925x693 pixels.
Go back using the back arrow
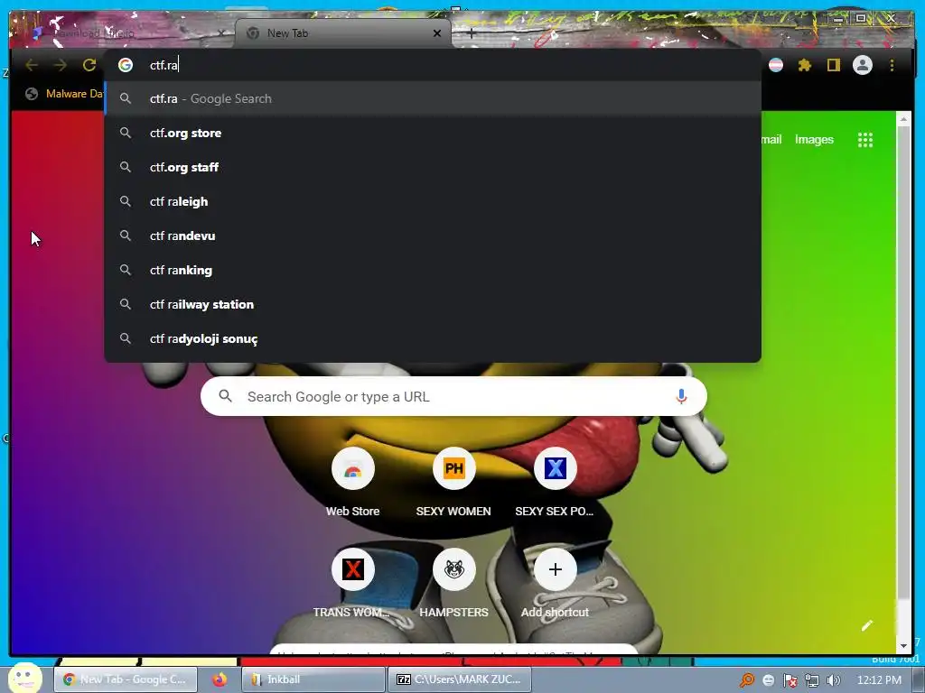(x=32, y=65)
